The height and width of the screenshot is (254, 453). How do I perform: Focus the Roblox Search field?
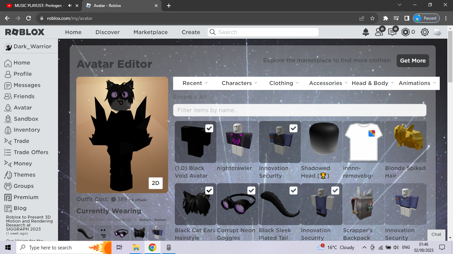[x=263, y=32]
